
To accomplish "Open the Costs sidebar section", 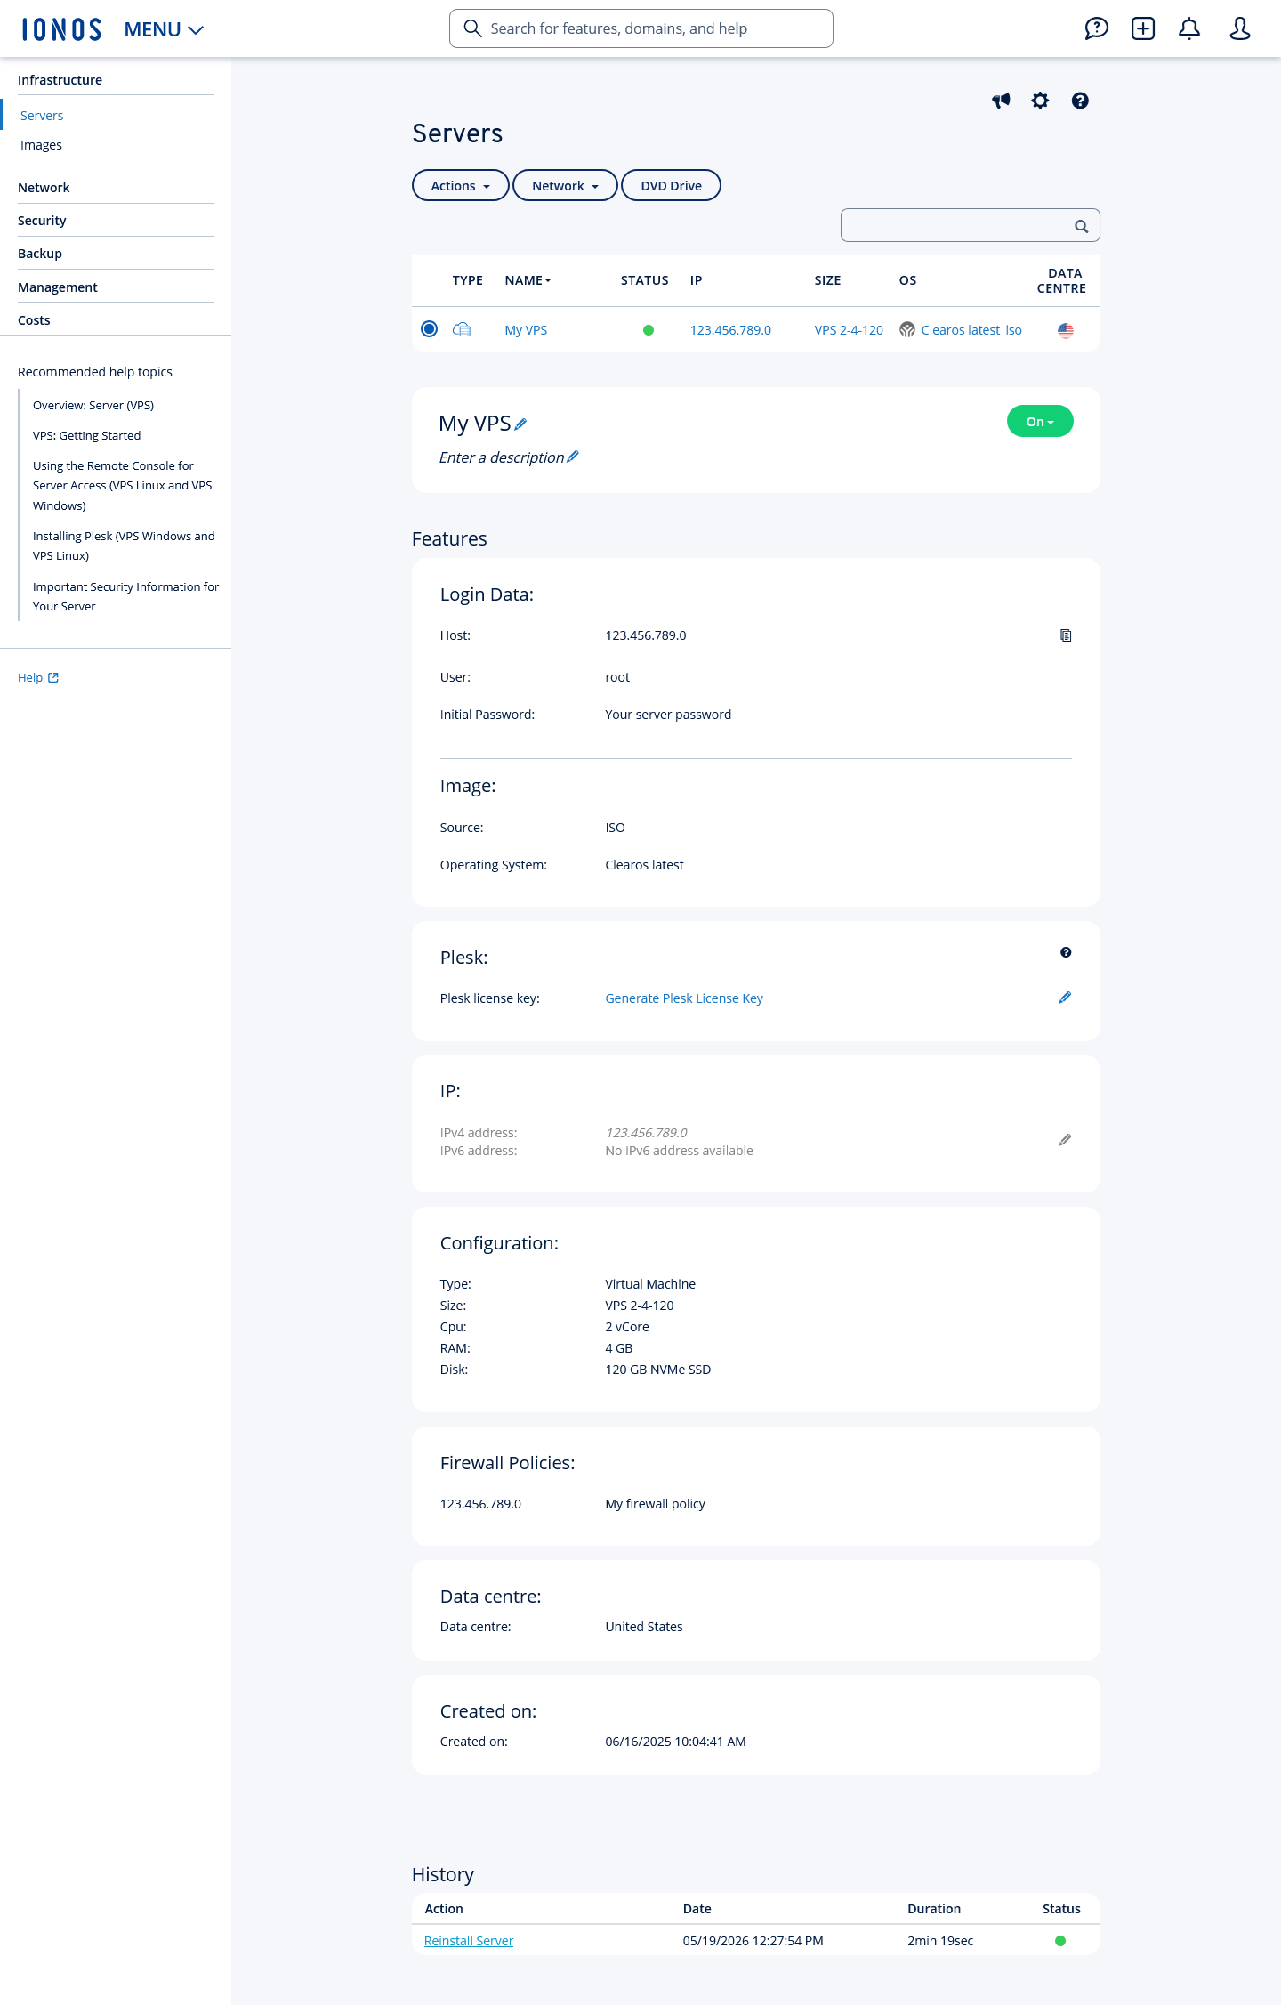I will tap(34, 320).
